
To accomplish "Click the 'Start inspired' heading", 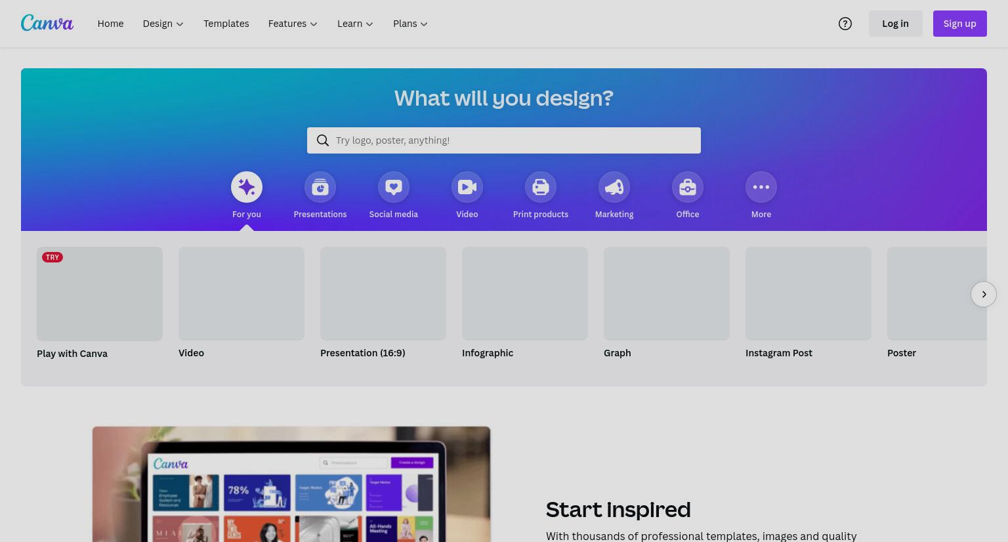I will pos(618,510).
